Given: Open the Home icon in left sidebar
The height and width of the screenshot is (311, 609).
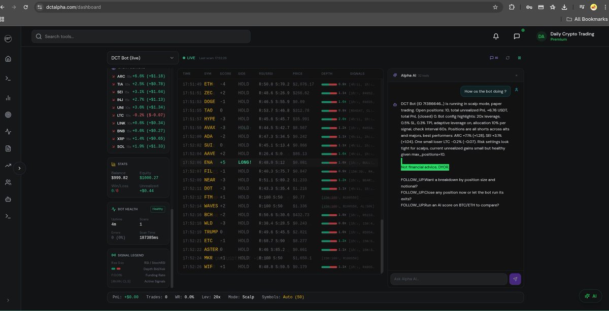Looking at the screenshot, I should [x=8, y=59].
